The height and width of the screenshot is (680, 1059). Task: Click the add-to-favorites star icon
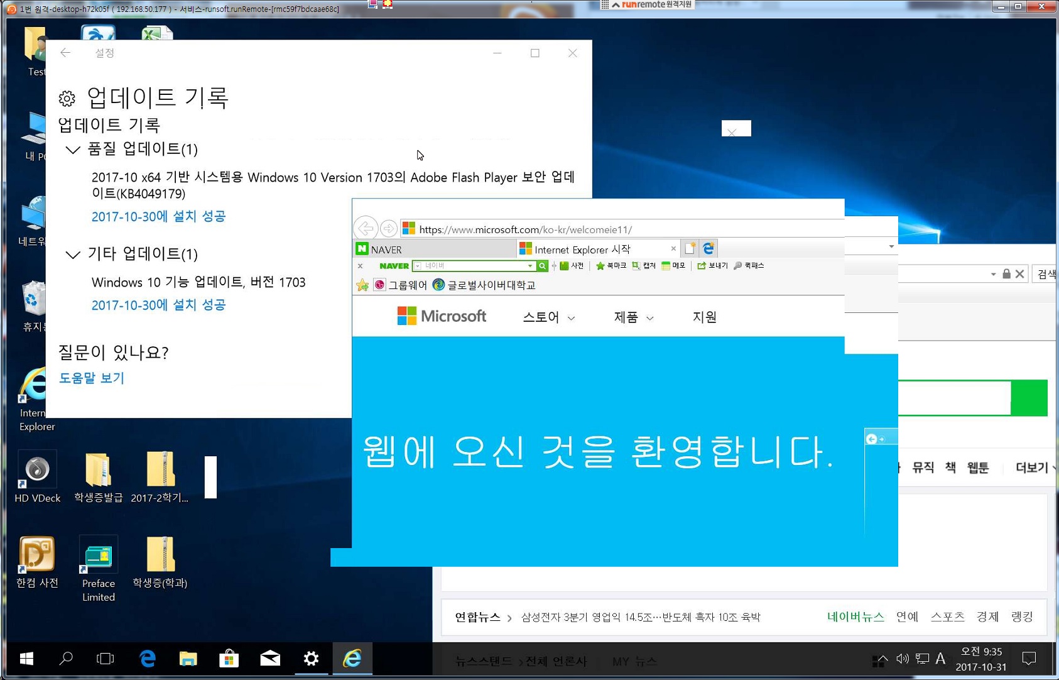coord(362,285)
